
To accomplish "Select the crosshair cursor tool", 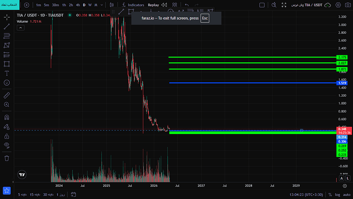I will tap(7, 17).
